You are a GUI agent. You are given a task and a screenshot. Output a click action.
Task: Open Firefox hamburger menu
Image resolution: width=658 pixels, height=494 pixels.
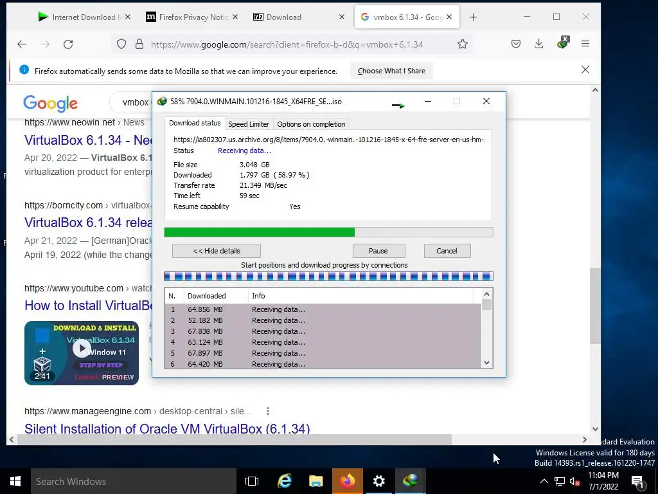pyautogui.click(x=585, y=44)
